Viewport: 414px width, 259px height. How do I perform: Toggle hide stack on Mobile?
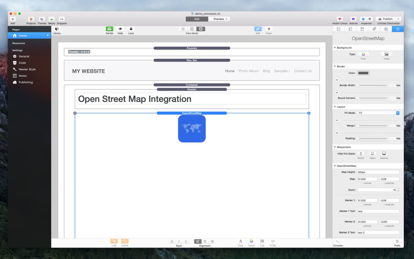pos(361,154)
